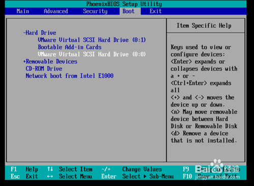Choose the CD-ROM Drive boot entry

44,69
